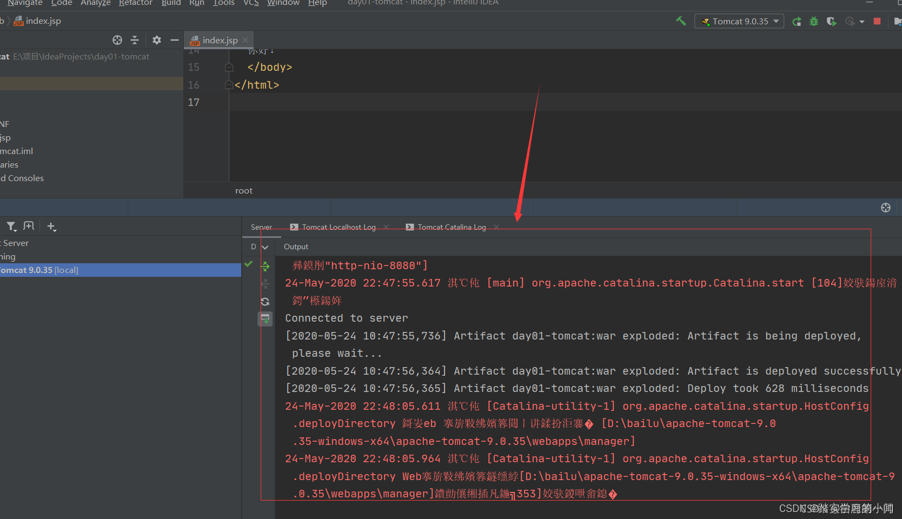Close the Tomcat Localhost Log tab
Image resolution: width=902 pixels, height=519 pixels.
coord(386,227)
